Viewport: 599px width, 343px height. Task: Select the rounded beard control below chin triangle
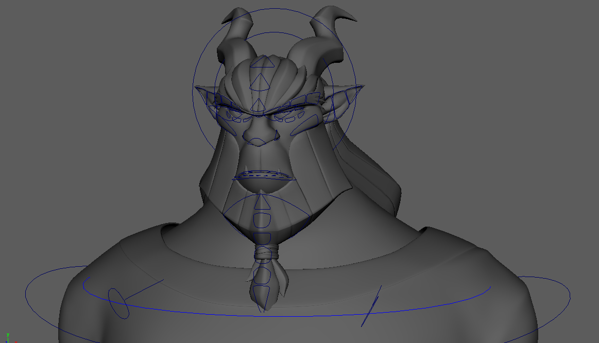click(262, 220)
